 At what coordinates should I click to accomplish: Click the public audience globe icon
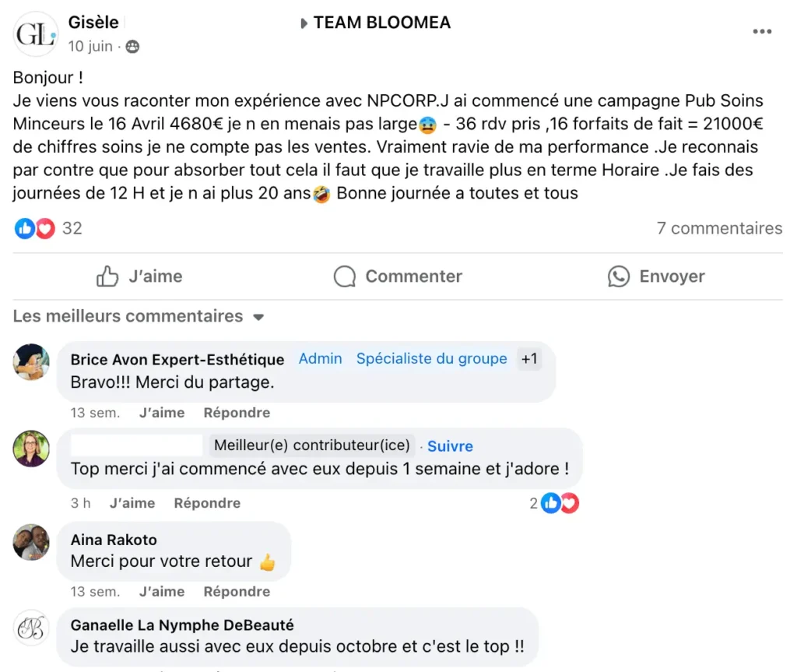tap(132, 47)
